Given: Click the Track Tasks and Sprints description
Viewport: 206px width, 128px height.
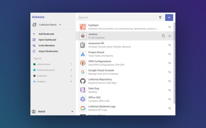Looking at the screenshot, I should pos(101,56).
